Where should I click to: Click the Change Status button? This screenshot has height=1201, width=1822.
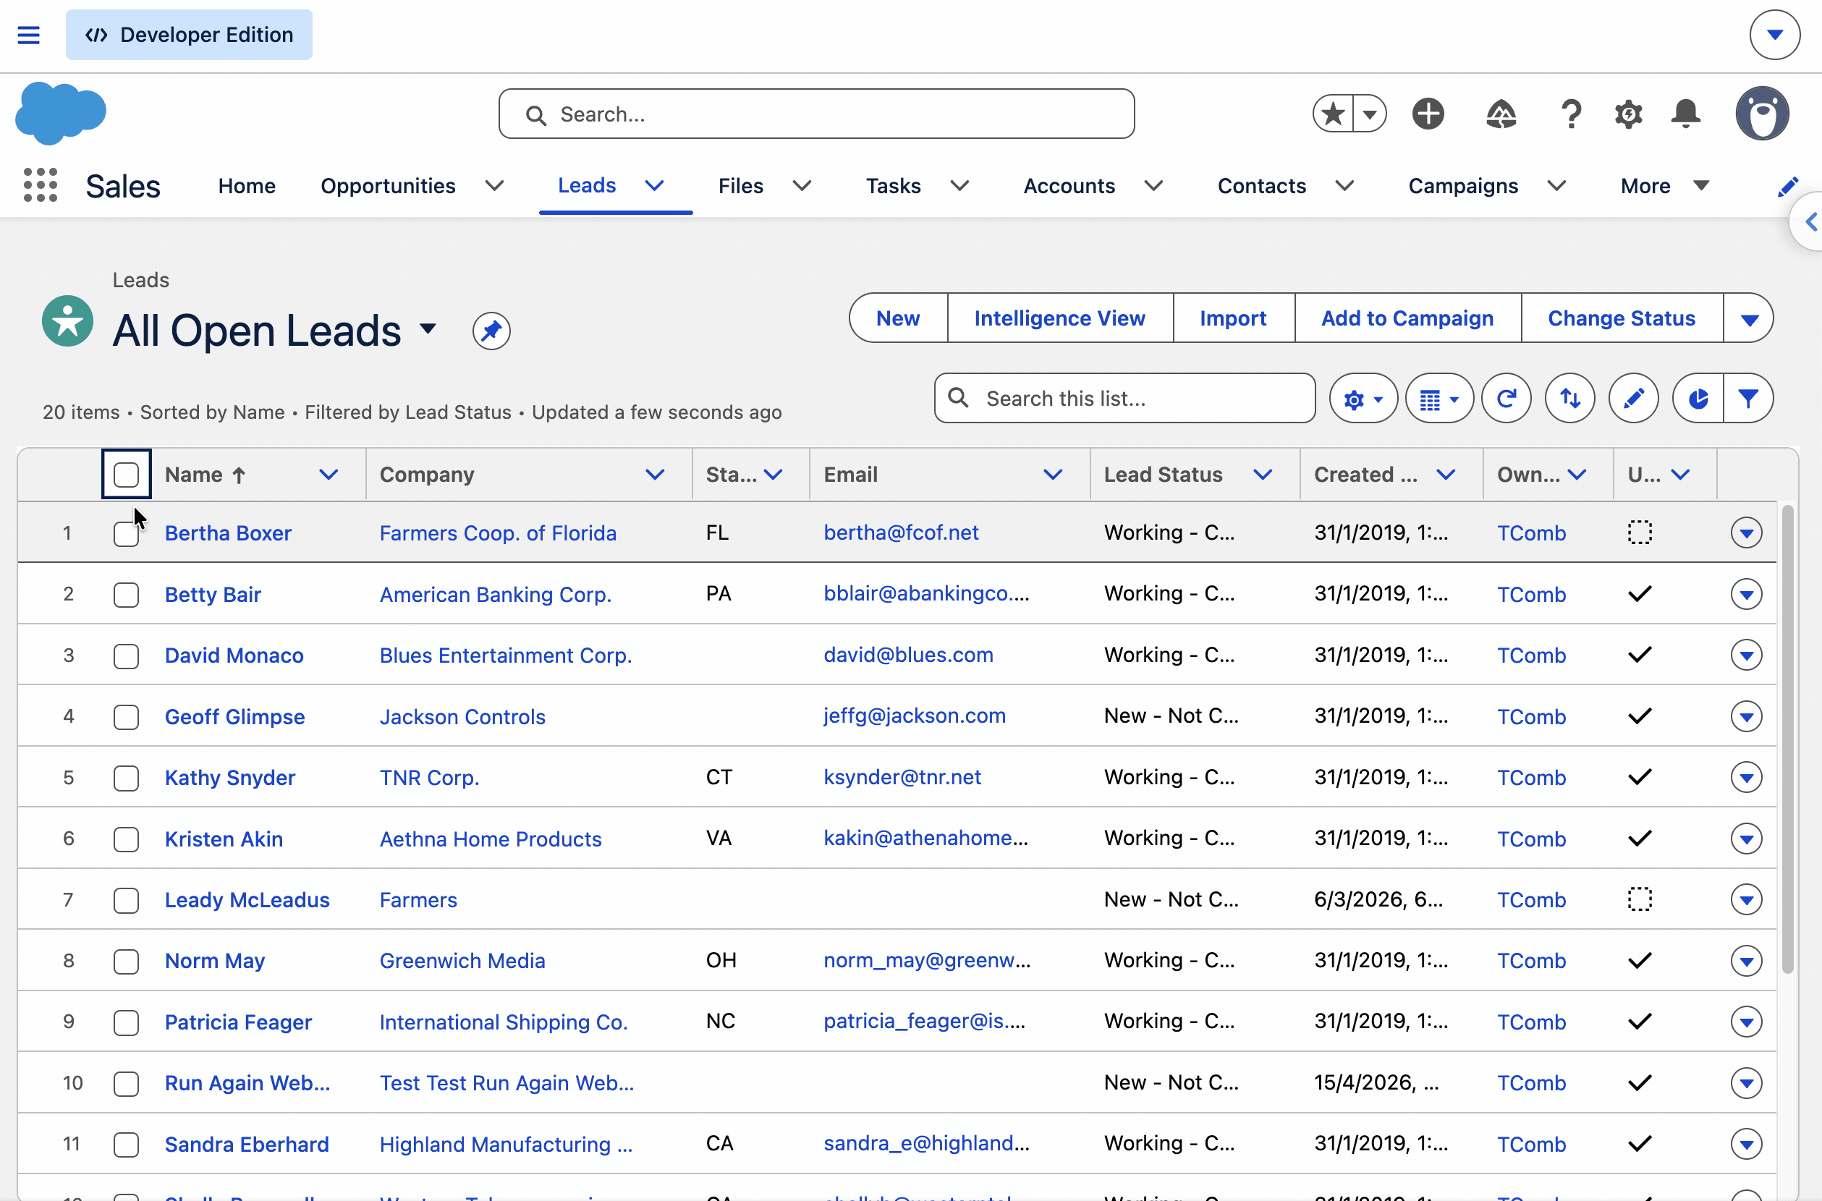pos(1622,318)
